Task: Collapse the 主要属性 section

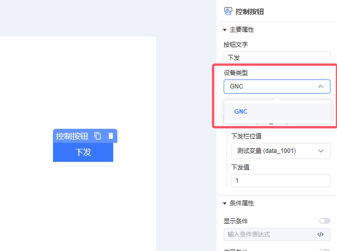Action: point(225,30)
